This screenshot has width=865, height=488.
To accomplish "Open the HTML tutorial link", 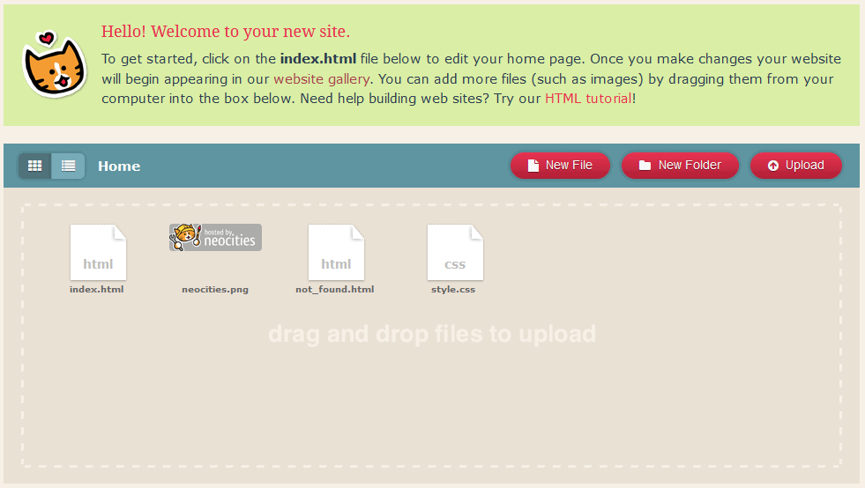I will (x=588, y=99).
